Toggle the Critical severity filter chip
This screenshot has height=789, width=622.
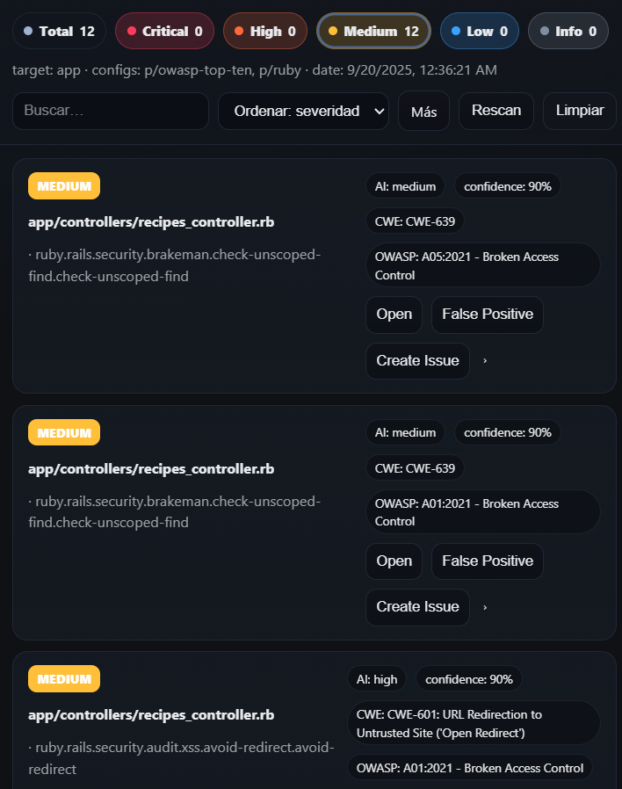(x=164, y=31)
